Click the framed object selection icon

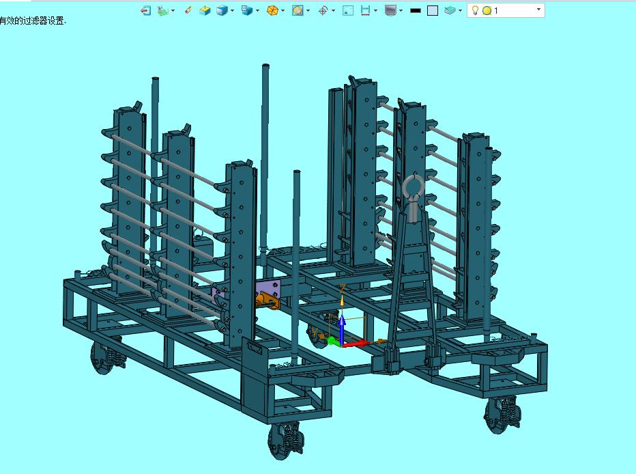click(x=298, y=10)
